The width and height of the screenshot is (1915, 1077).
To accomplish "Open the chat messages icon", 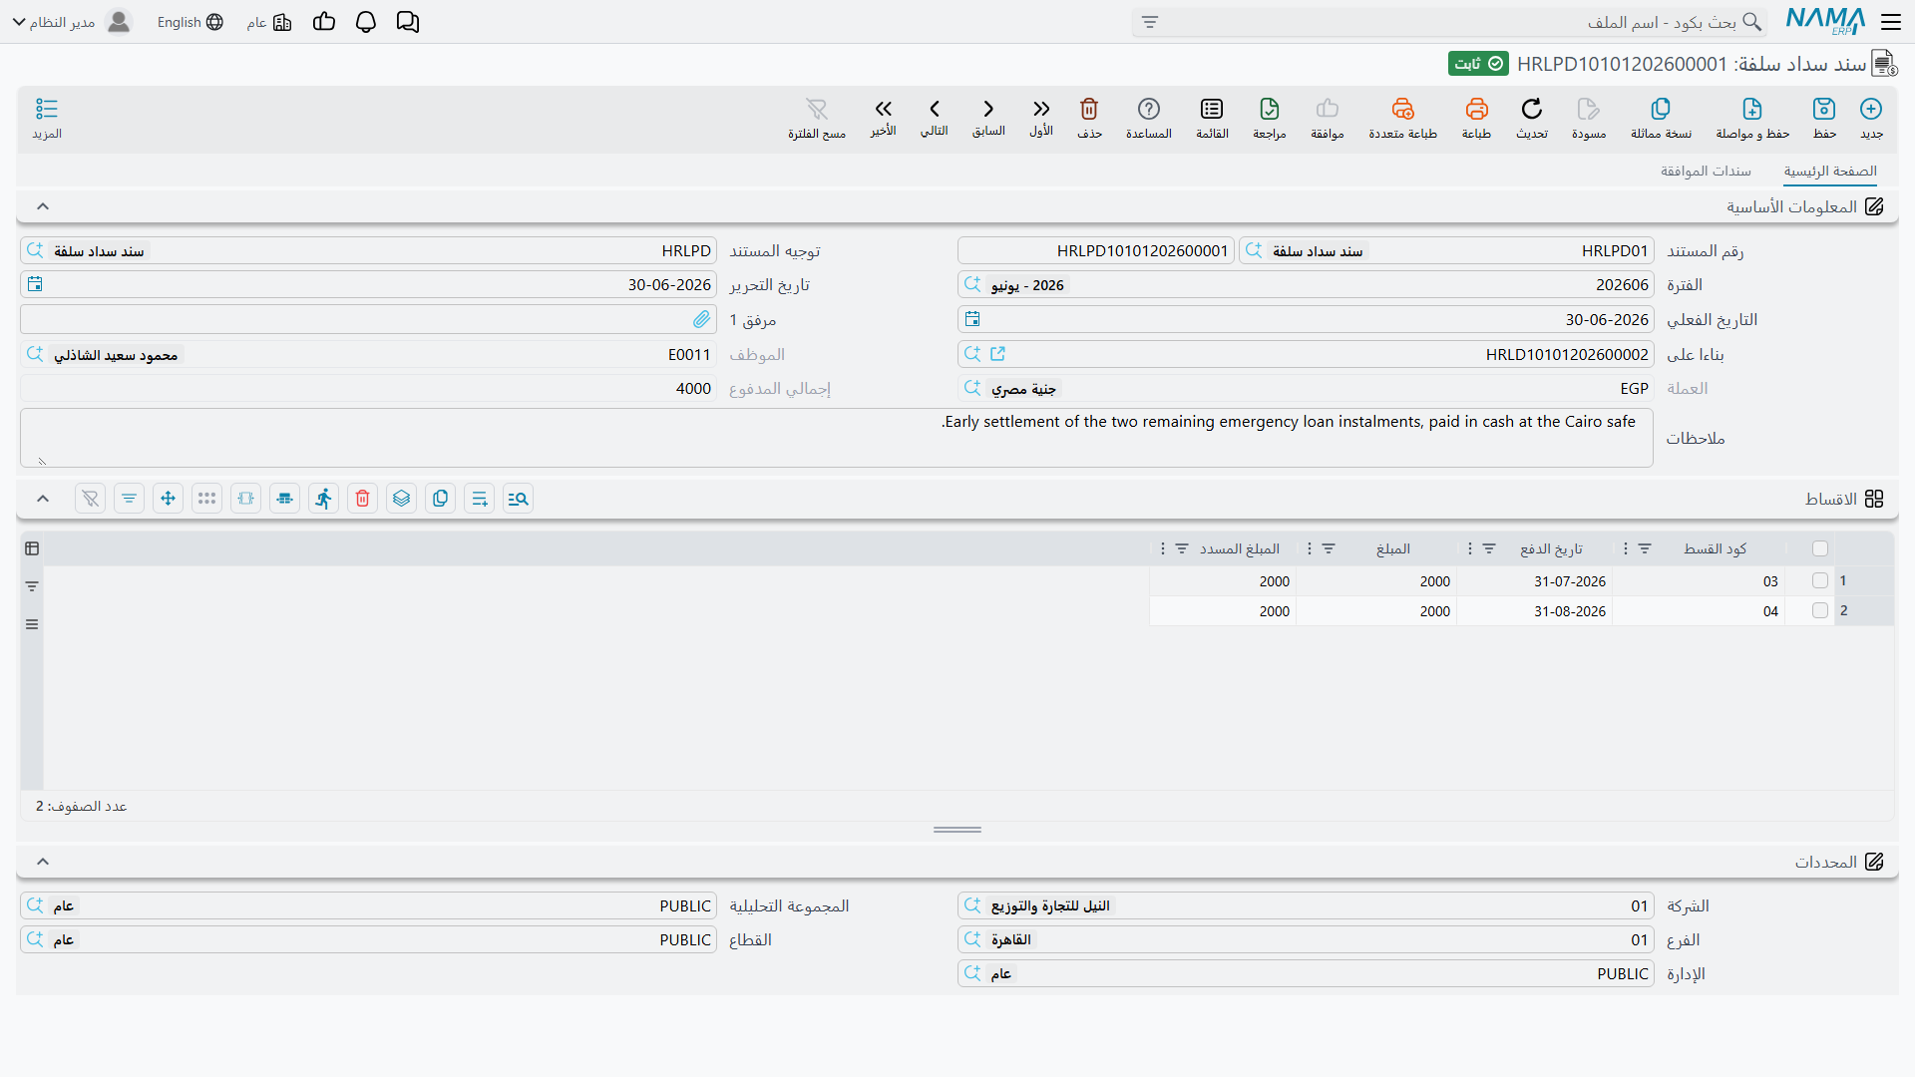I will pos(408,22).
